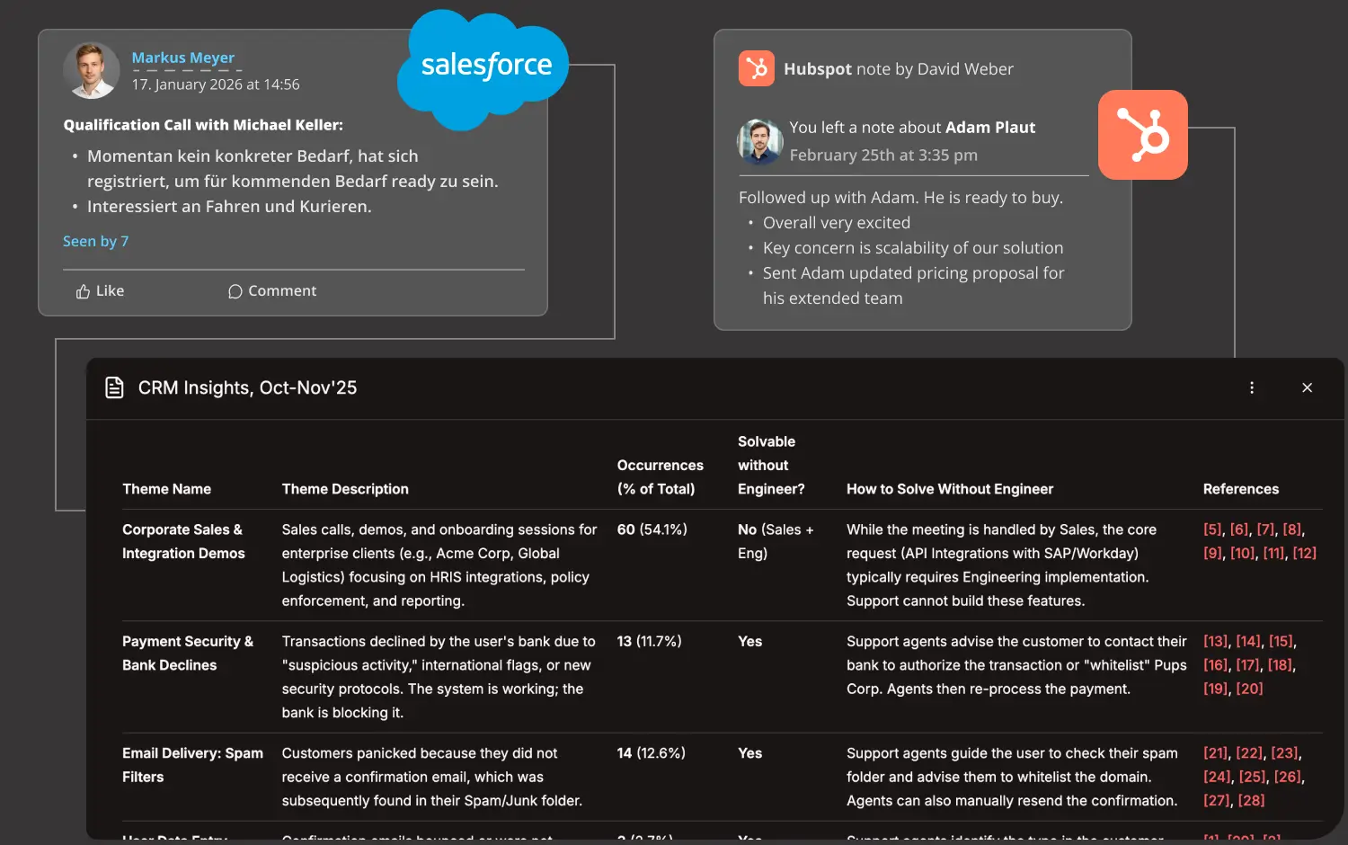1348x845 pixels.
Task: Click the document icon next to CRM Insights title
Action: pos(114,387)
